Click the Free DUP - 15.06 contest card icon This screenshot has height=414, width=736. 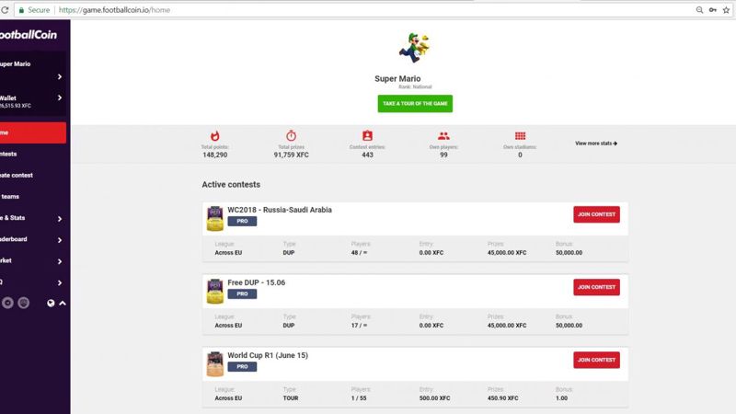[x=215, y=291]
